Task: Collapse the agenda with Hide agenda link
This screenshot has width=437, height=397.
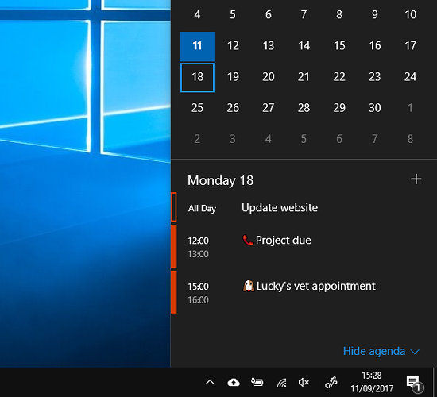Action: pyautogui.click(x=381, y=351)
